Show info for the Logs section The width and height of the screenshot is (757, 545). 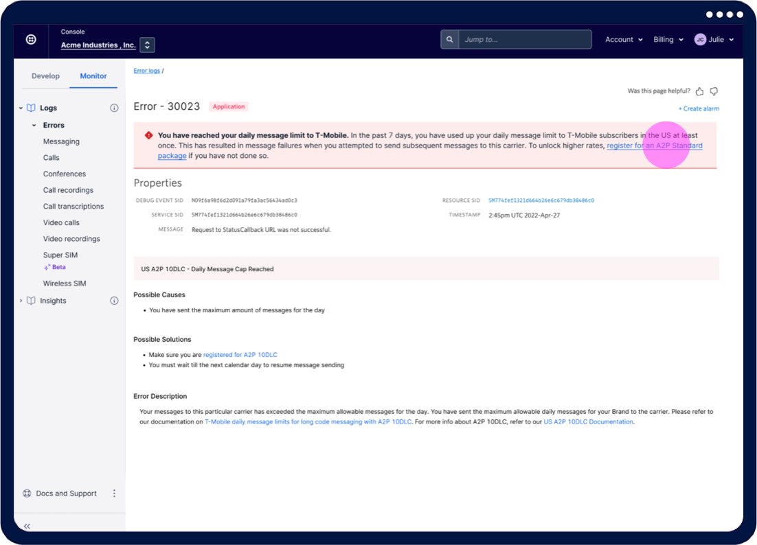pos(114,108)
